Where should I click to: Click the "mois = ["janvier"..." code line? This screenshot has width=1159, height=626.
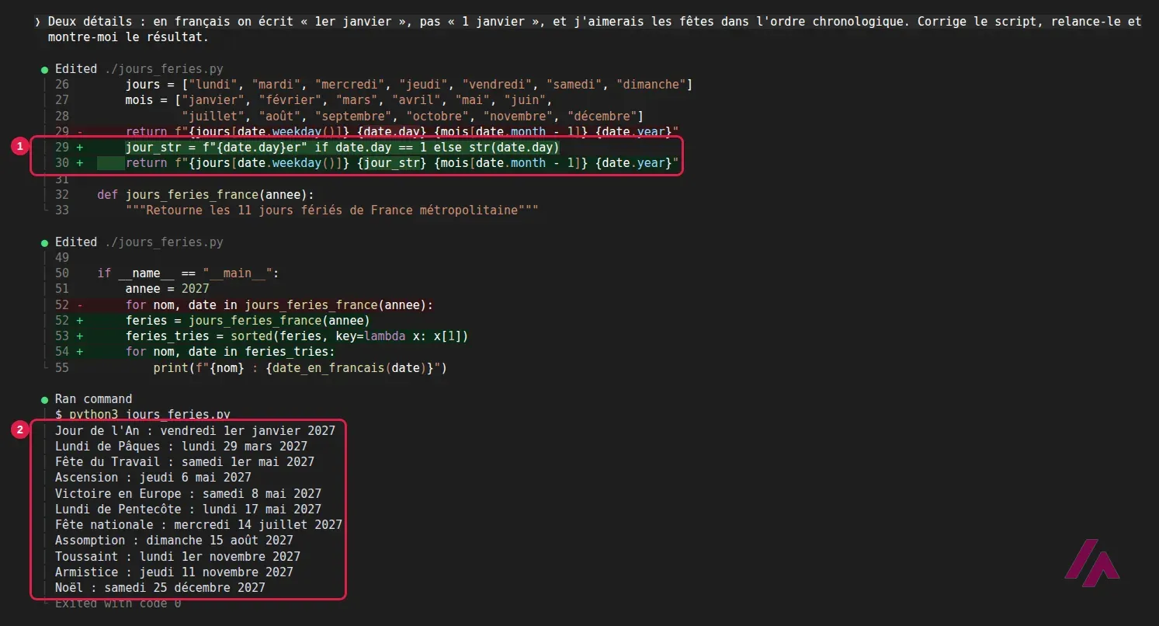tap(338, 100)
